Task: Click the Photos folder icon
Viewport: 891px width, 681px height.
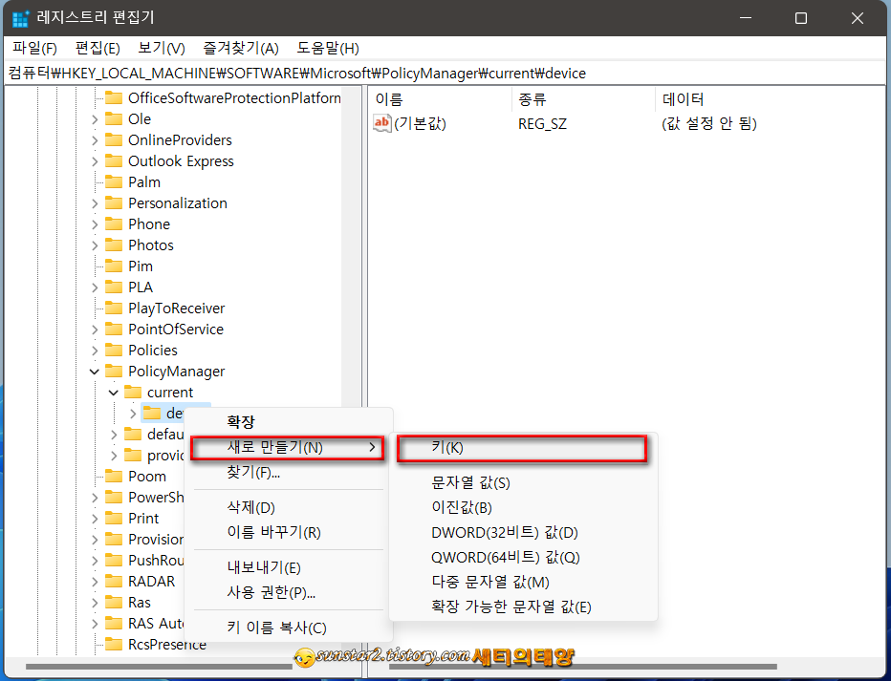Action: tap(115, 245)
